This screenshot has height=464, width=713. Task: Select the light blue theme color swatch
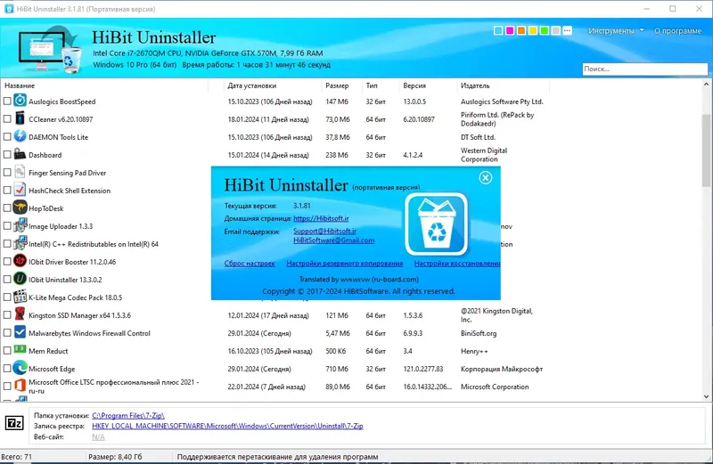click(498, 30)
